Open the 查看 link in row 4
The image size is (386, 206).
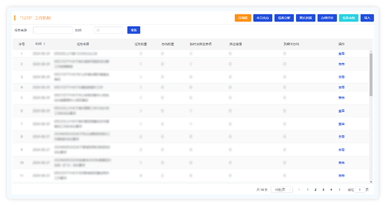tap(342, 87)
